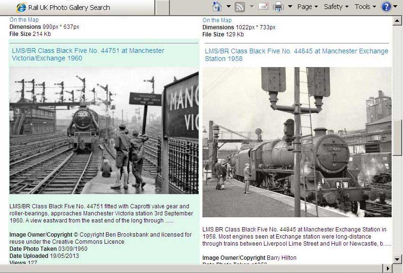Click 'Date Uploaded 19/05/2013' text

44,256
